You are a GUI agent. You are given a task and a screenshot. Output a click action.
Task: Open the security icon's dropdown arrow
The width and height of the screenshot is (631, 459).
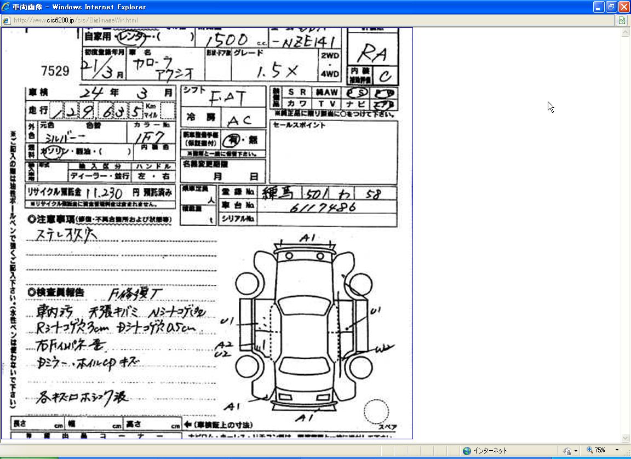[576, 451]
